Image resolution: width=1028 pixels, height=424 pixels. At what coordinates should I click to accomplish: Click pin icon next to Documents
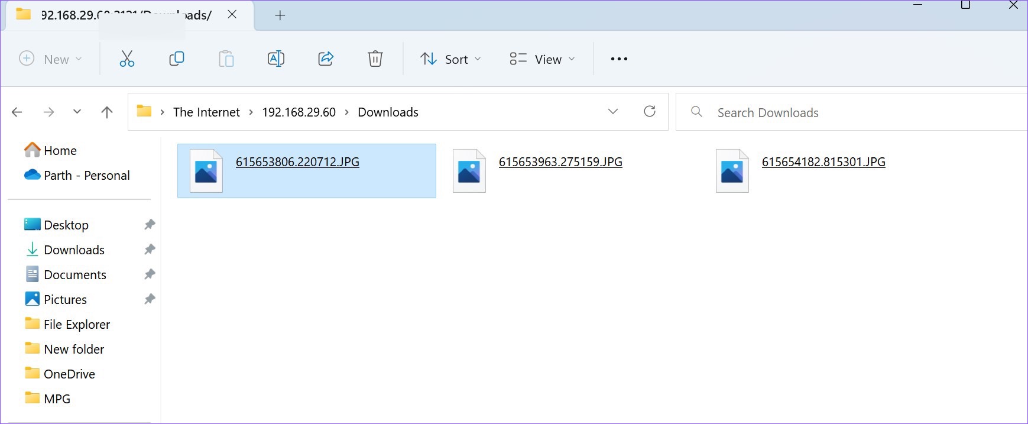pos(150,274)
